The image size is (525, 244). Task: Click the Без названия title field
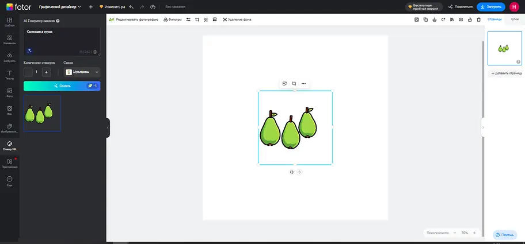click(x=175, y=7)
